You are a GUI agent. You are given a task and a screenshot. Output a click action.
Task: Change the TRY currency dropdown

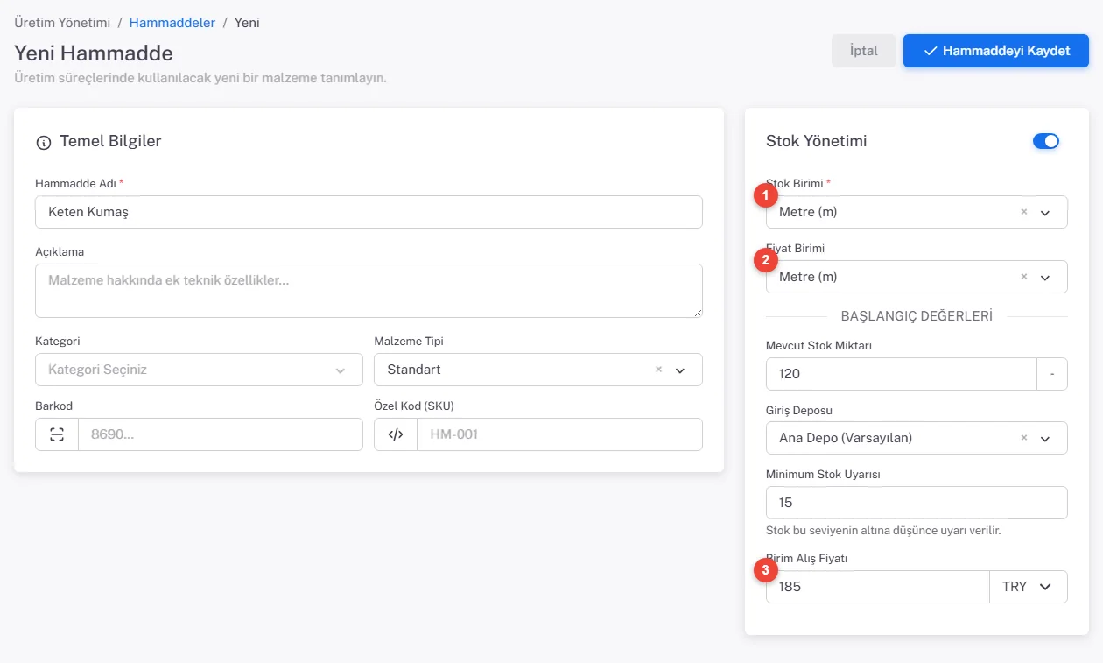[1029, 587]
